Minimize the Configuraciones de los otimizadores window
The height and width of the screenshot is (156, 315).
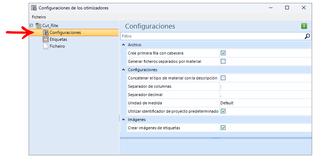click(271, 8)
